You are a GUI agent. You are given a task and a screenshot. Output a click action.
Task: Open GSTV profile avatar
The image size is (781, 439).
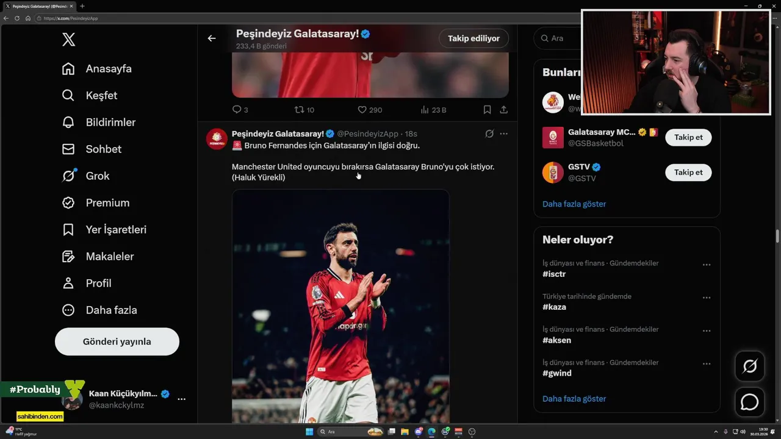pos(553,173)
